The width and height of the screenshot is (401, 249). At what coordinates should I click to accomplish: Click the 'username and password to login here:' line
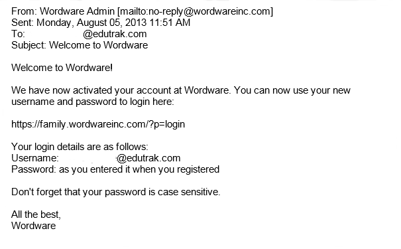click(93, 102)
